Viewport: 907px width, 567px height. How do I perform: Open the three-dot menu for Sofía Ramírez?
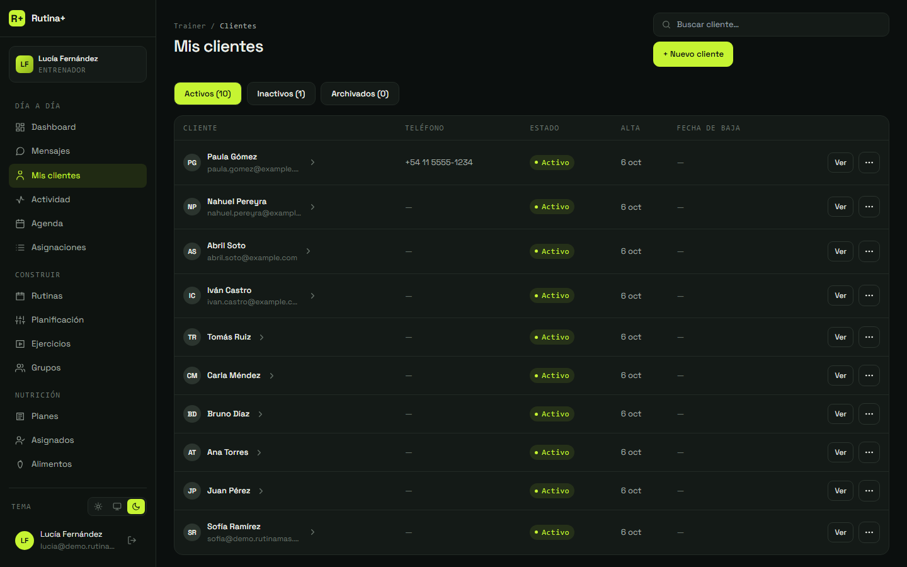869,532
